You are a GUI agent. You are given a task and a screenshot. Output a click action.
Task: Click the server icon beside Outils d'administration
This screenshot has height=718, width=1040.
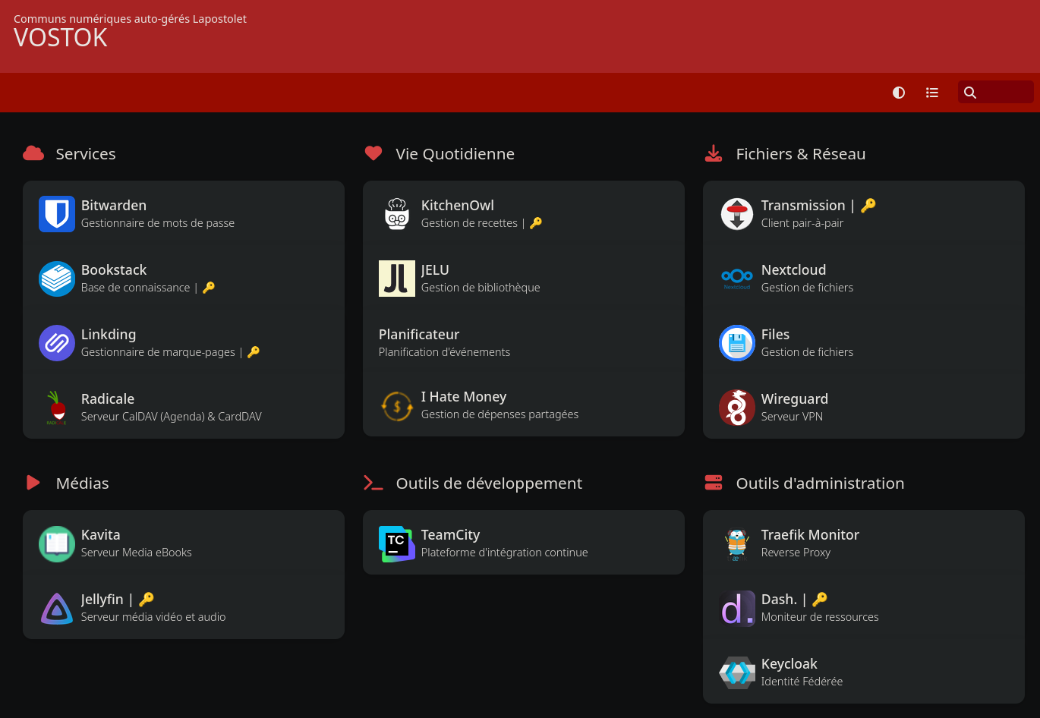coord(714,483)
